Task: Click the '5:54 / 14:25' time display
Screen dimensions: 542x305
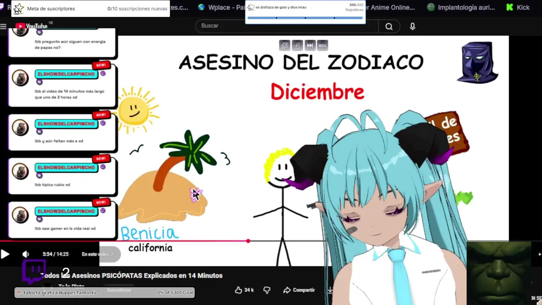Action: (55, 254)
